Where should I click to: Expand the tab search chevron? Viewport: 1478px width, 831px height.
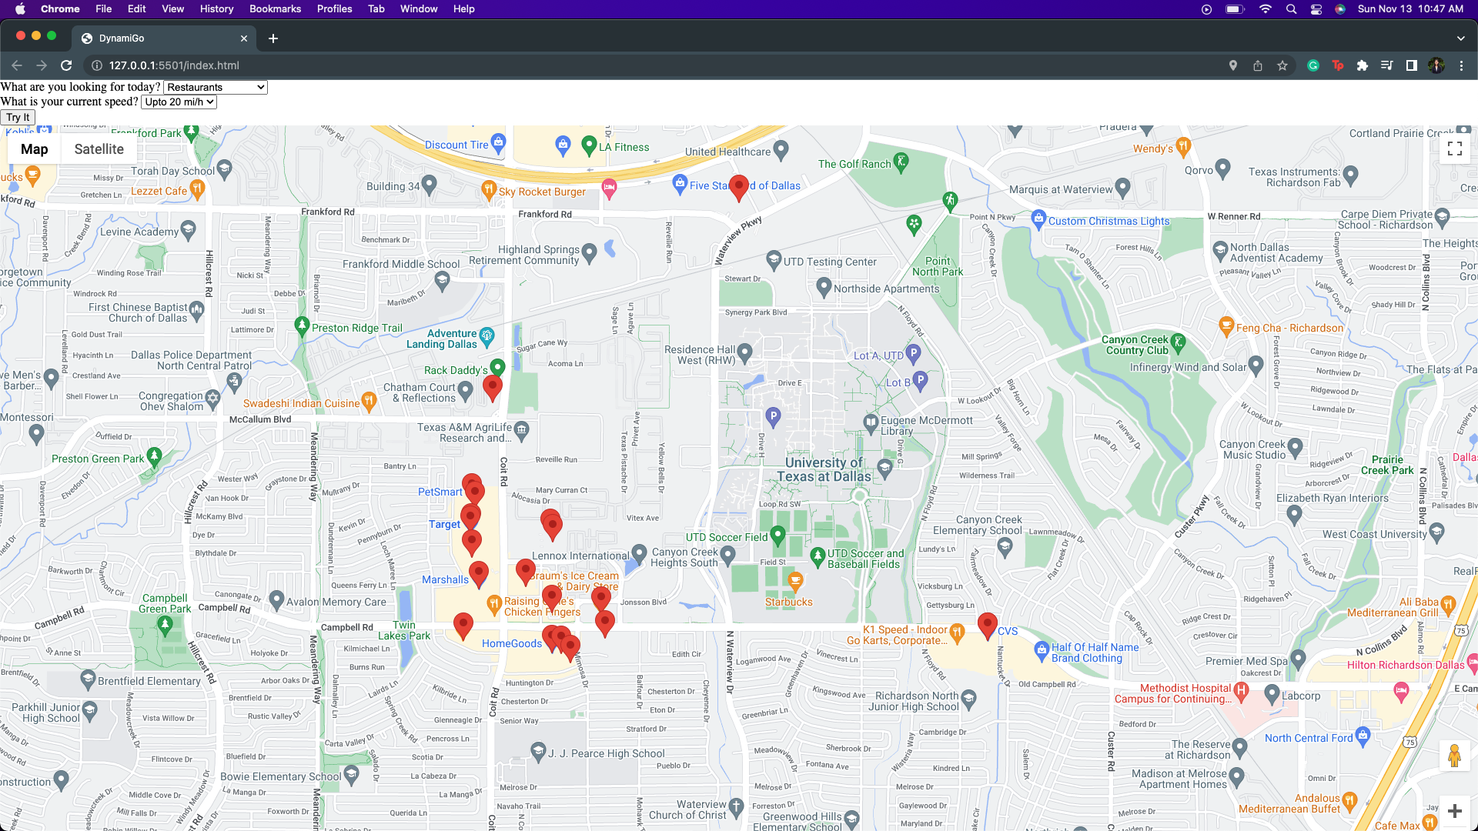click(x=1460, y=38)
